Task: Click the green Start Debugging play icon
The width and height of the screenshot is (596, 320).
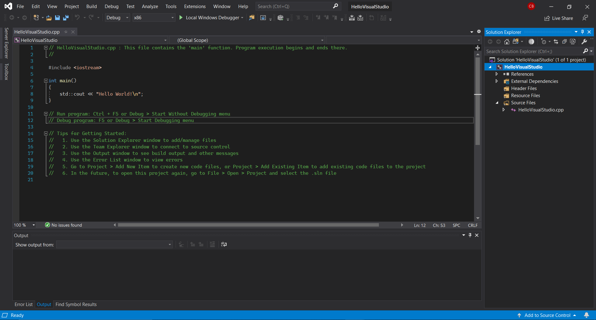Action: [181, 18]
